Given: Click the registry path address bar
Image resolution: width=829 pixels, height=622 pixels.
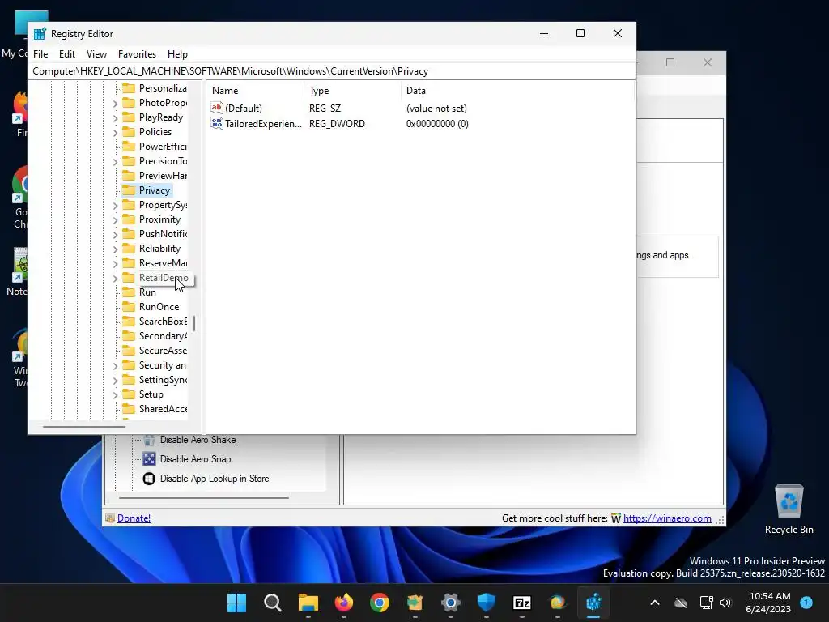Looking at the screenshot, I should pos(332,71).
